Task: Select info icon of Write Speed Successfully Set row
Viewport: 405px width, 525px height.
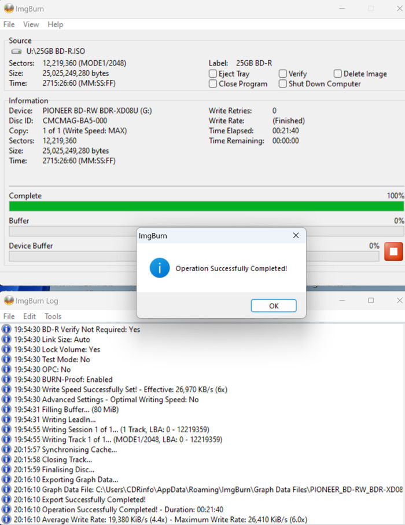Action: [6, 389]
